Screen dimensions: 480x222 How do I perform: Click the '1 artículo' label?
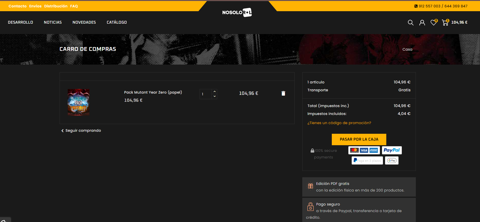click(316, 82)
